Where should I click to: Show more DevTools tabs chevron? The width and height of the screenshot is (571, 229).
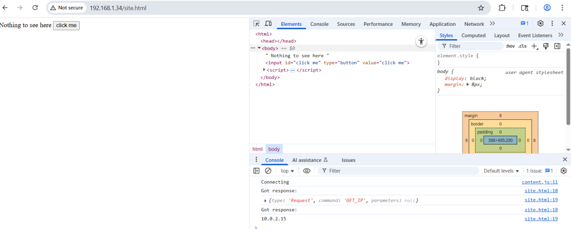(492, 24)
